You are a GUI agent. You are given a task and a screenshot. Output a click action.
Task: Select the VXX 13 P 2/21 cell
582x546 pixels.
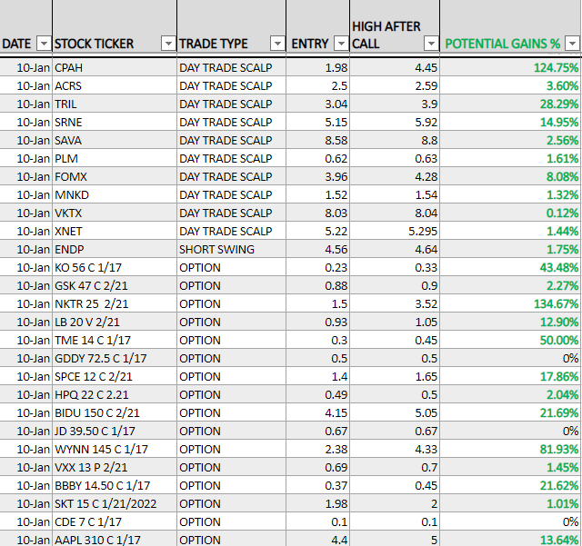115,467
